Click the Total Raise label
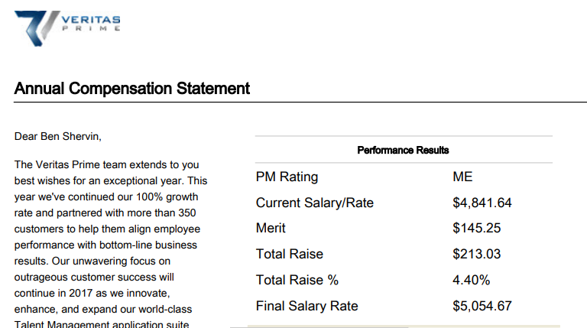 pyautogui.click(x=290, y=254)
